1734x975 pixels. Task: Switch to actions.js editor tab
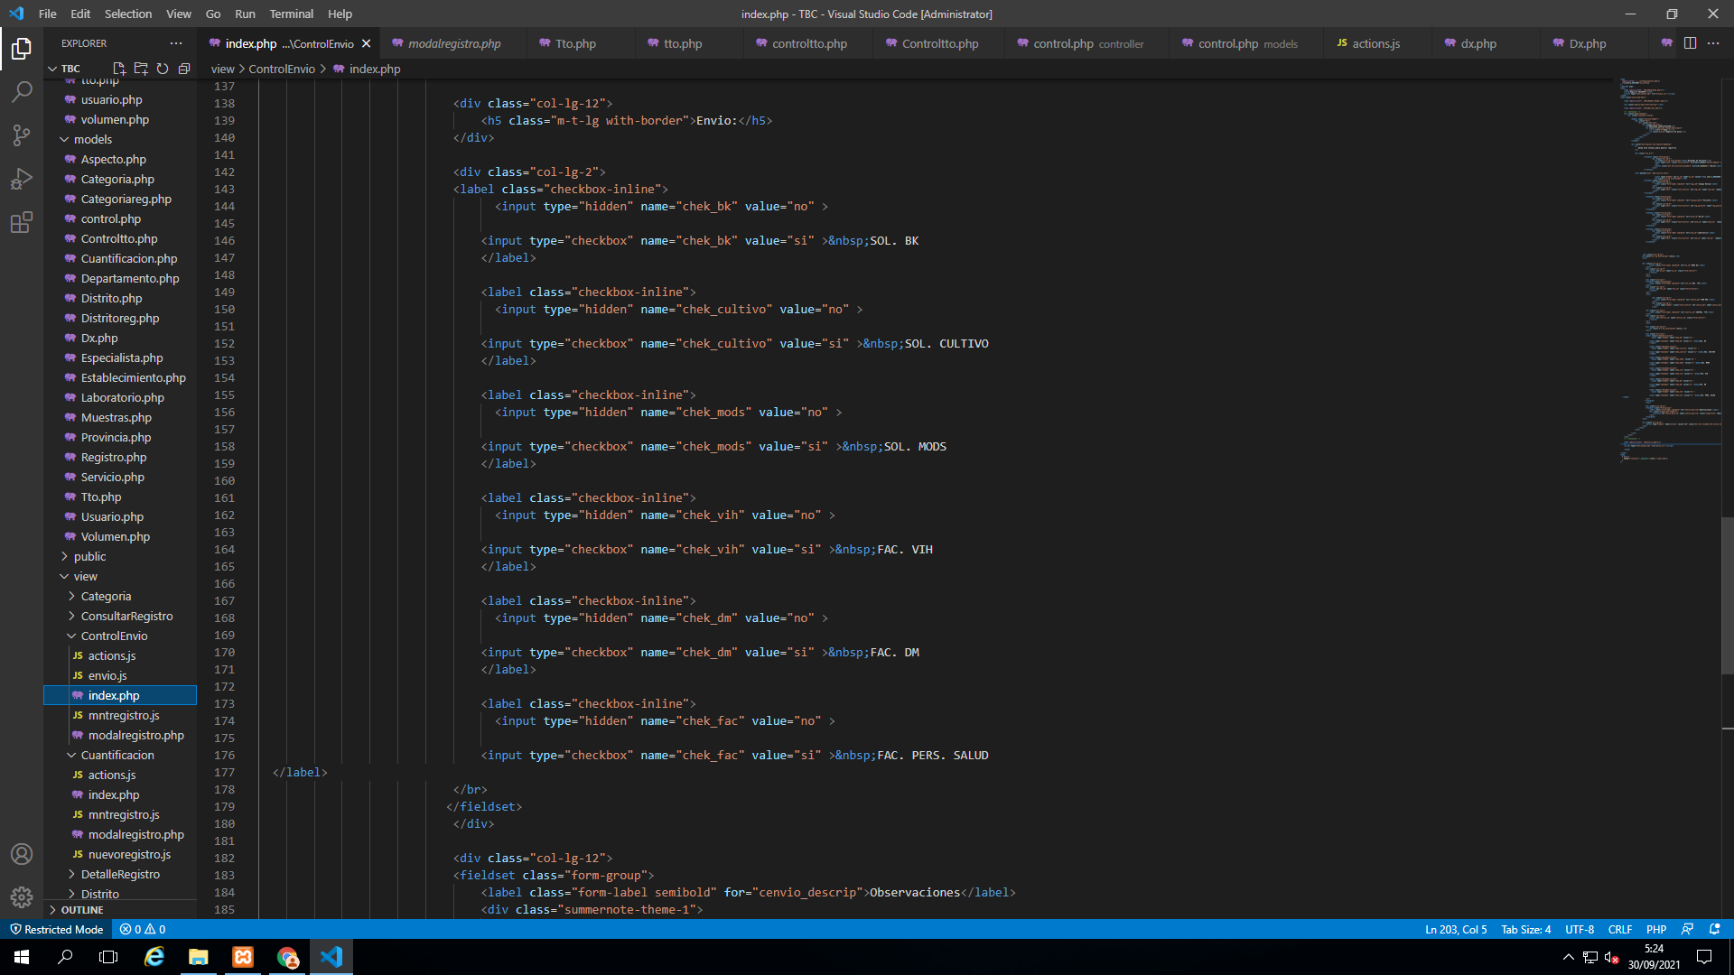point(1375,43)
